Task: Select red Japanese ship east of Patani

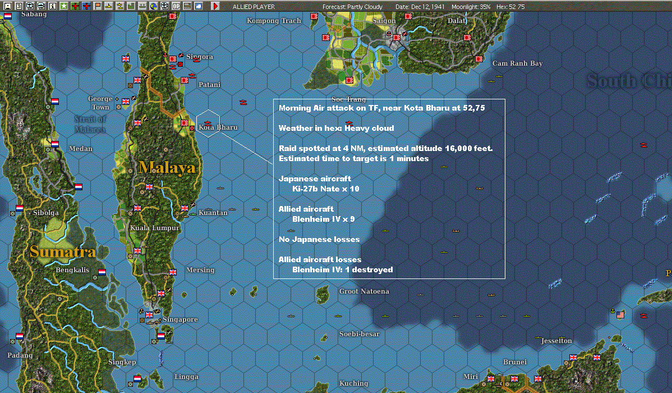Action: pyautogui.click(x=243, y=102)
